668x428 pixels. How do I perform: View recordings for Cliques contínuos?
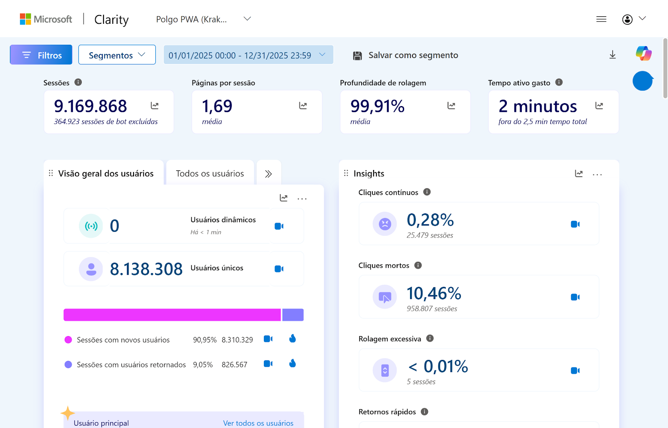(x=575, y=224)
